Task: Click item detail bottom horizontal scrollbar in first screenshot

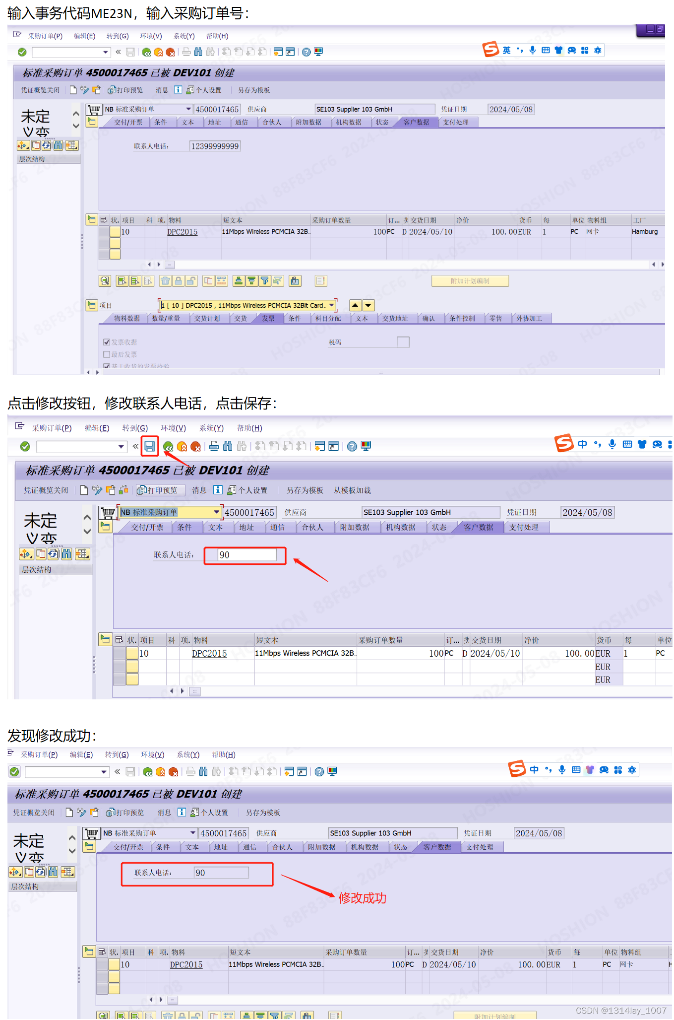Action: (x=381, y=372)
